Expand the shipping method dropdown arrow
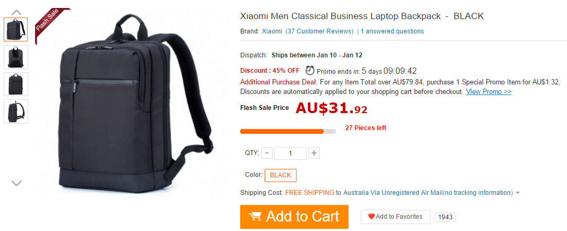 [x=518, y=193]
